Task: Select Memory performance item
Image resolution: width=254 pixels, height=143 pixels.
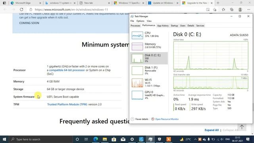Action: 149,46
